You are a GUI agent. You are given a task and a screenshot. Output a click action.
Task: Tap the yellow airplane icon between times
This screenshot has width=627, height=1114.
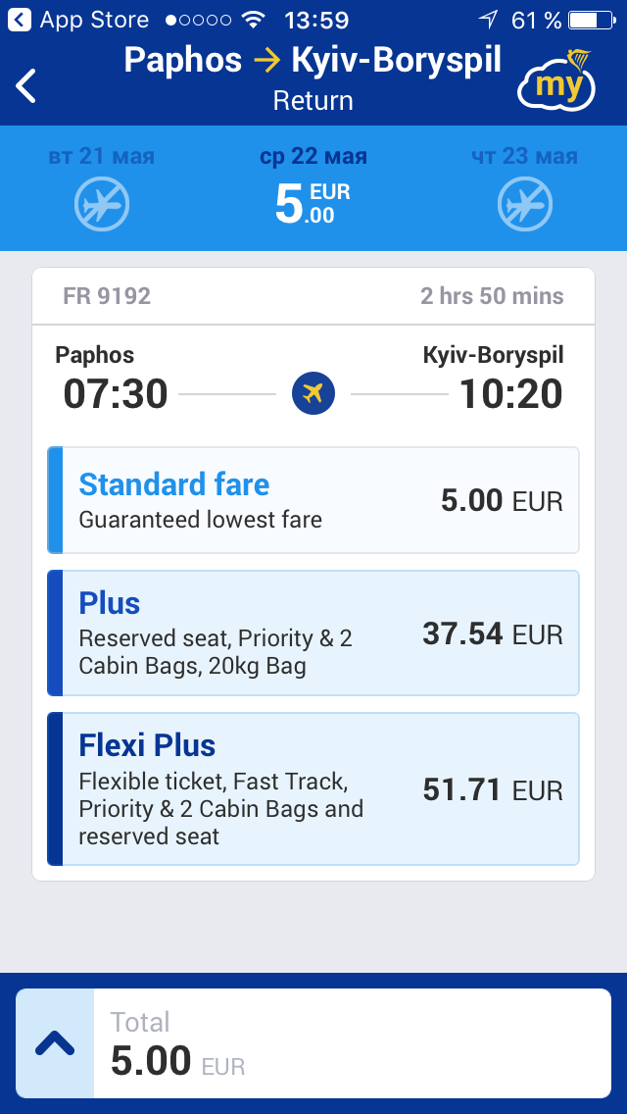click(x=313, y=394)
